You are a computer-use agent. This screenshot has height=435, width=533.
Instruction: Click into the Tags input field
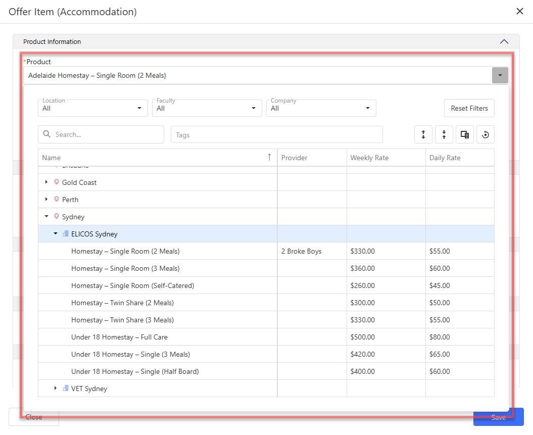277,134
